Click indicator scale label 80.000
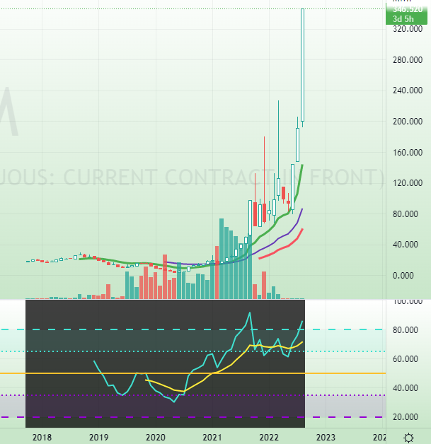The height and width of the screenshot is (444, 431). 406,330
